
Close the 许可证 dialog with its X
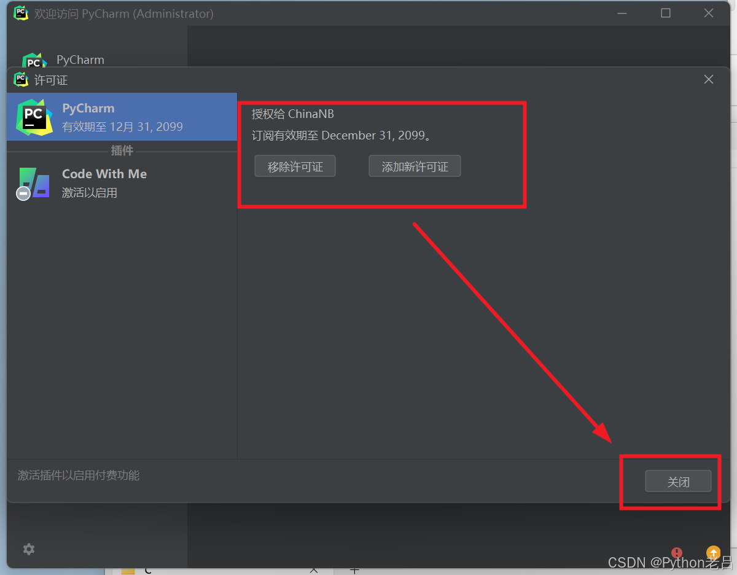[x=709, y=79]
